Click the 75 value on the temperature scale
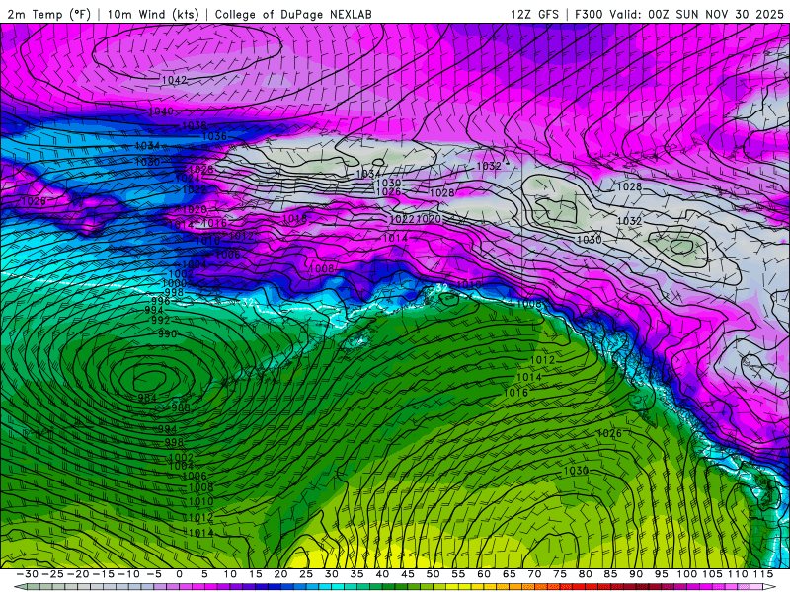 point(560,574)
